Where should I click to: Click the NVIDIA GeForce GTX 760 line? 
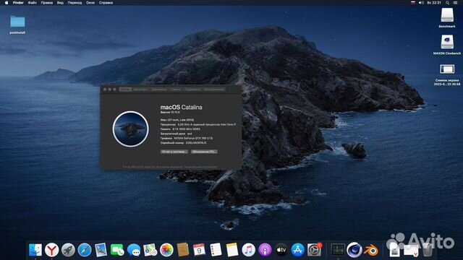187,138
